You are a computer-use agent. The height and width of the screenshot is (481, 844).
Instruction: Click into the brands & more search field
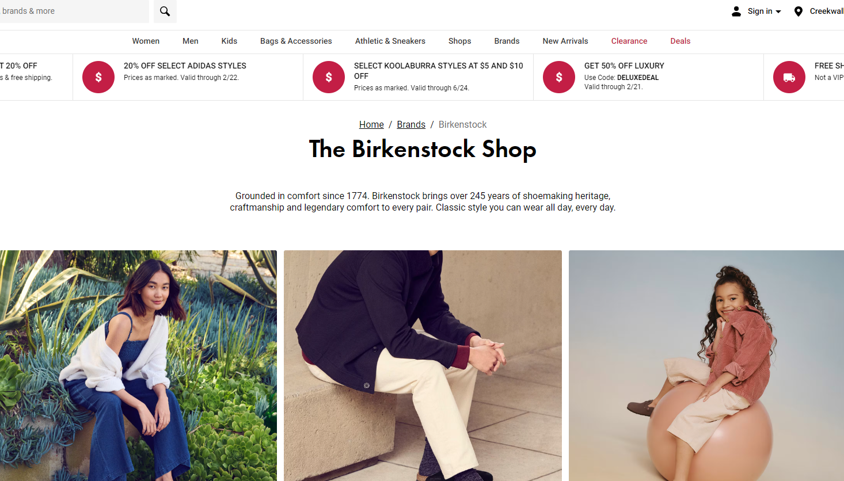click(74, 12)
